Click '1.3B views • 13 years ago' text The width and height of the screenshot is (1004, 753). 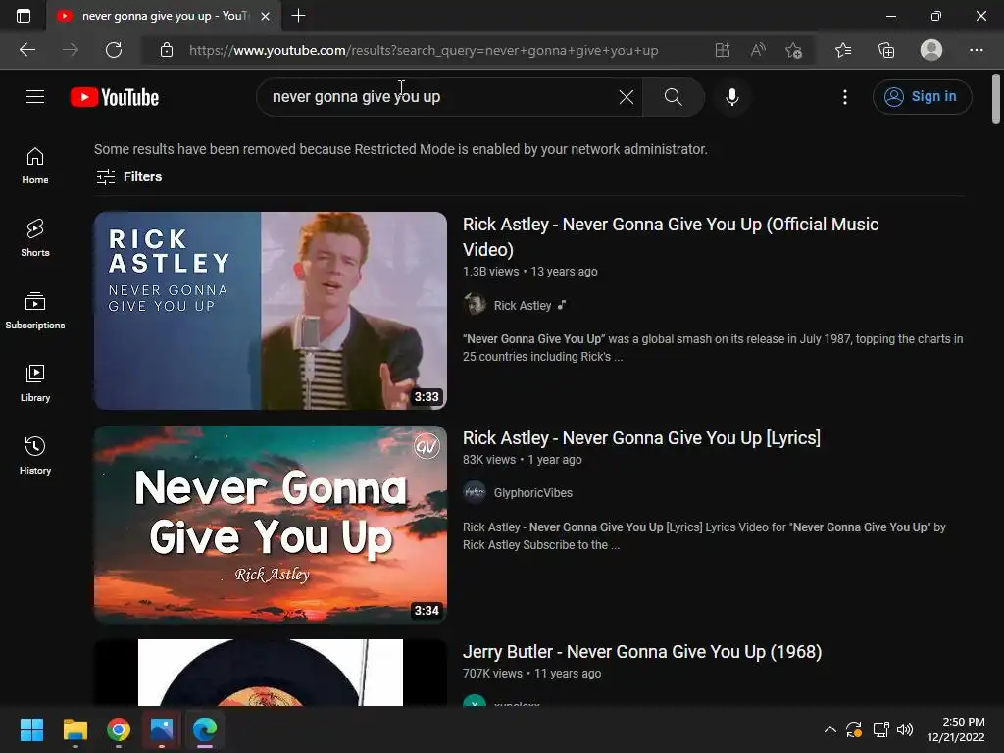pos(530,272)
